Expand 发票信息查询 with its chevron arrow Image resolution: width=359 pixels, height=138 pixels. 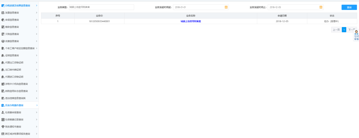point(37,13)
